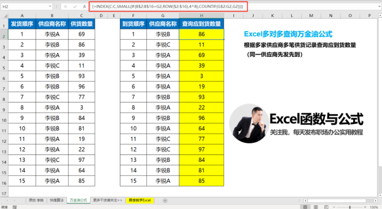382x209 pixels.
Task: Select column M header
Action: tap(311, 16)
